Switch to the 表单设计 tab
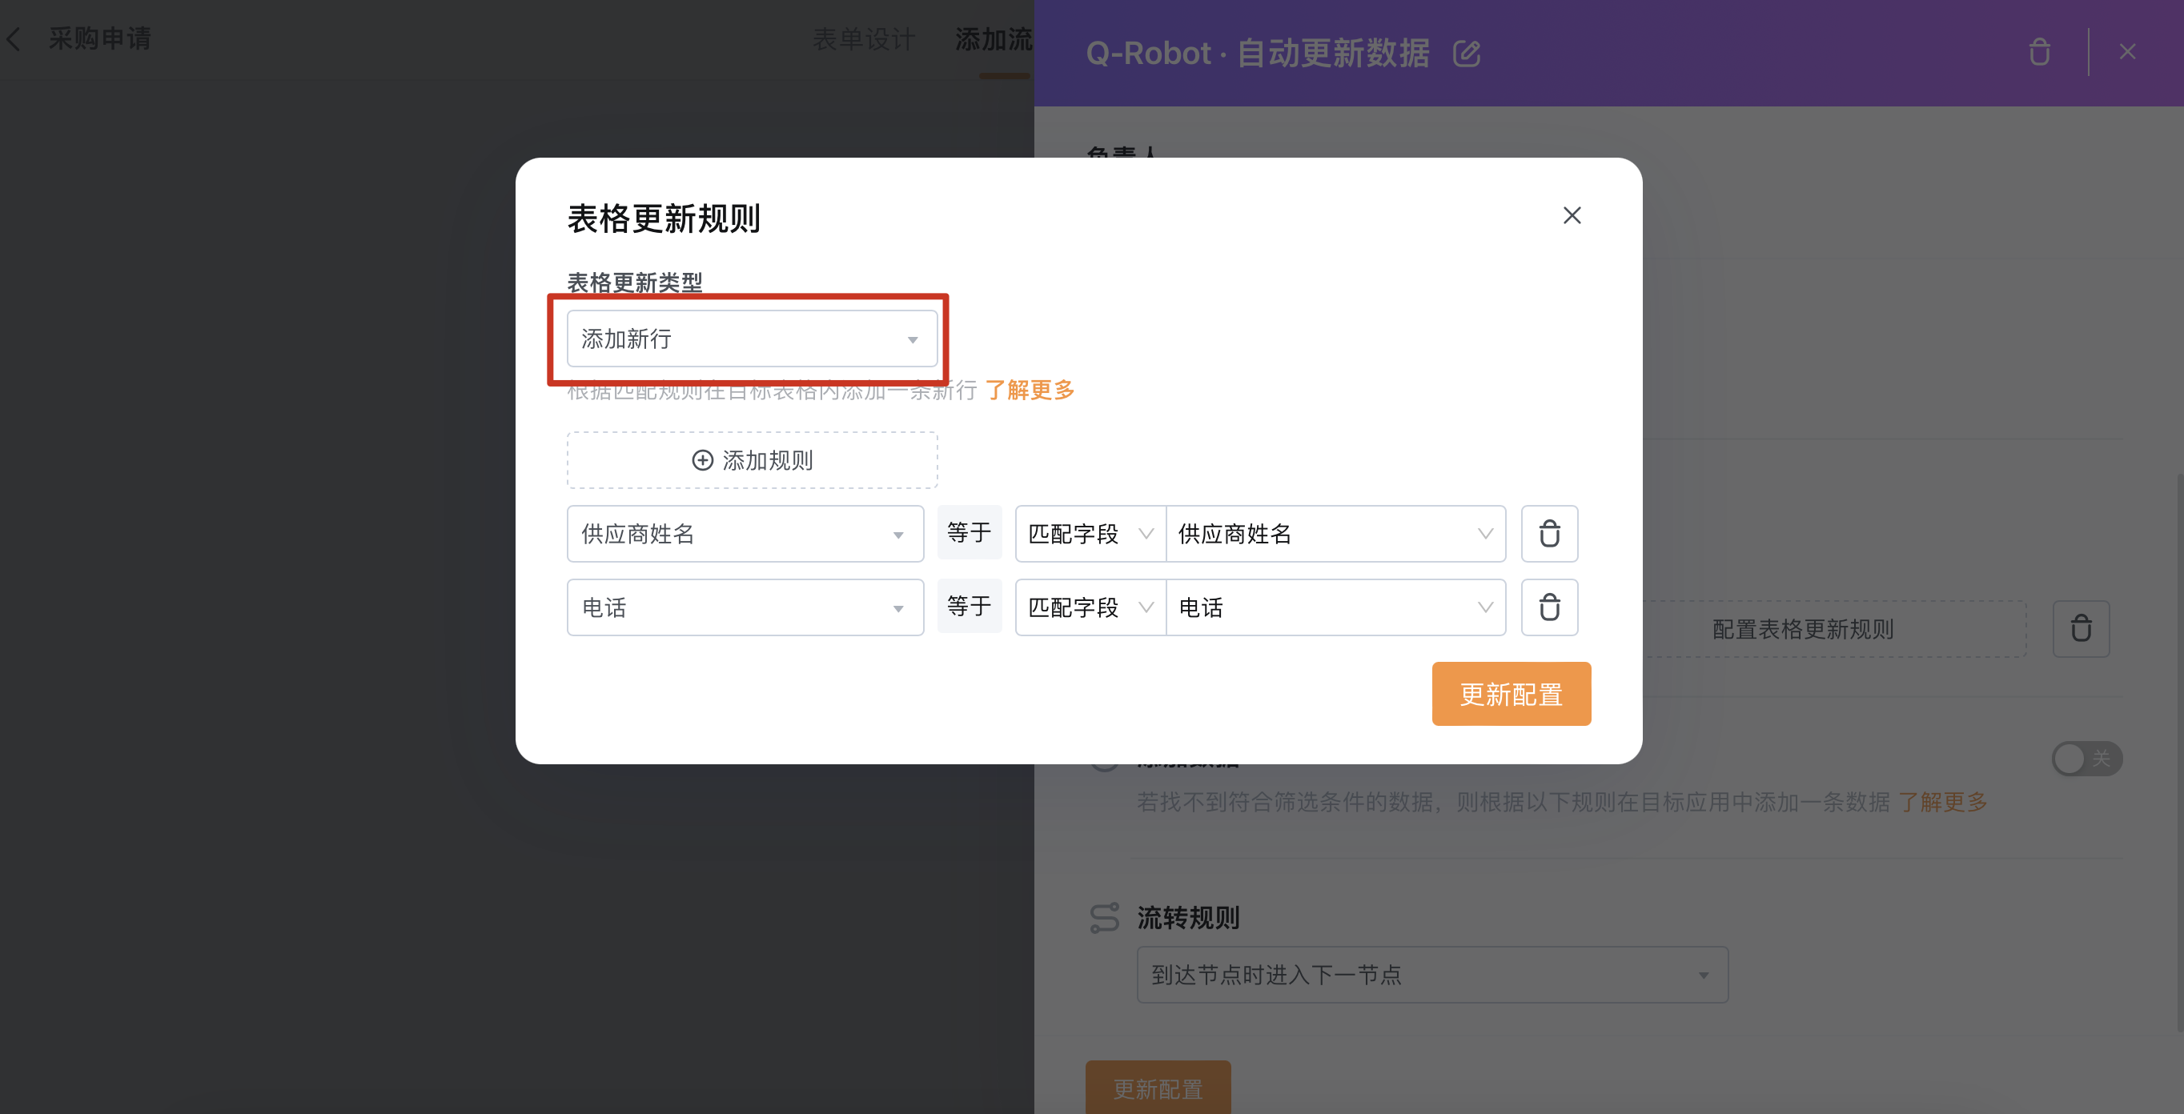 pyautogui.click(x=864, y=39)
